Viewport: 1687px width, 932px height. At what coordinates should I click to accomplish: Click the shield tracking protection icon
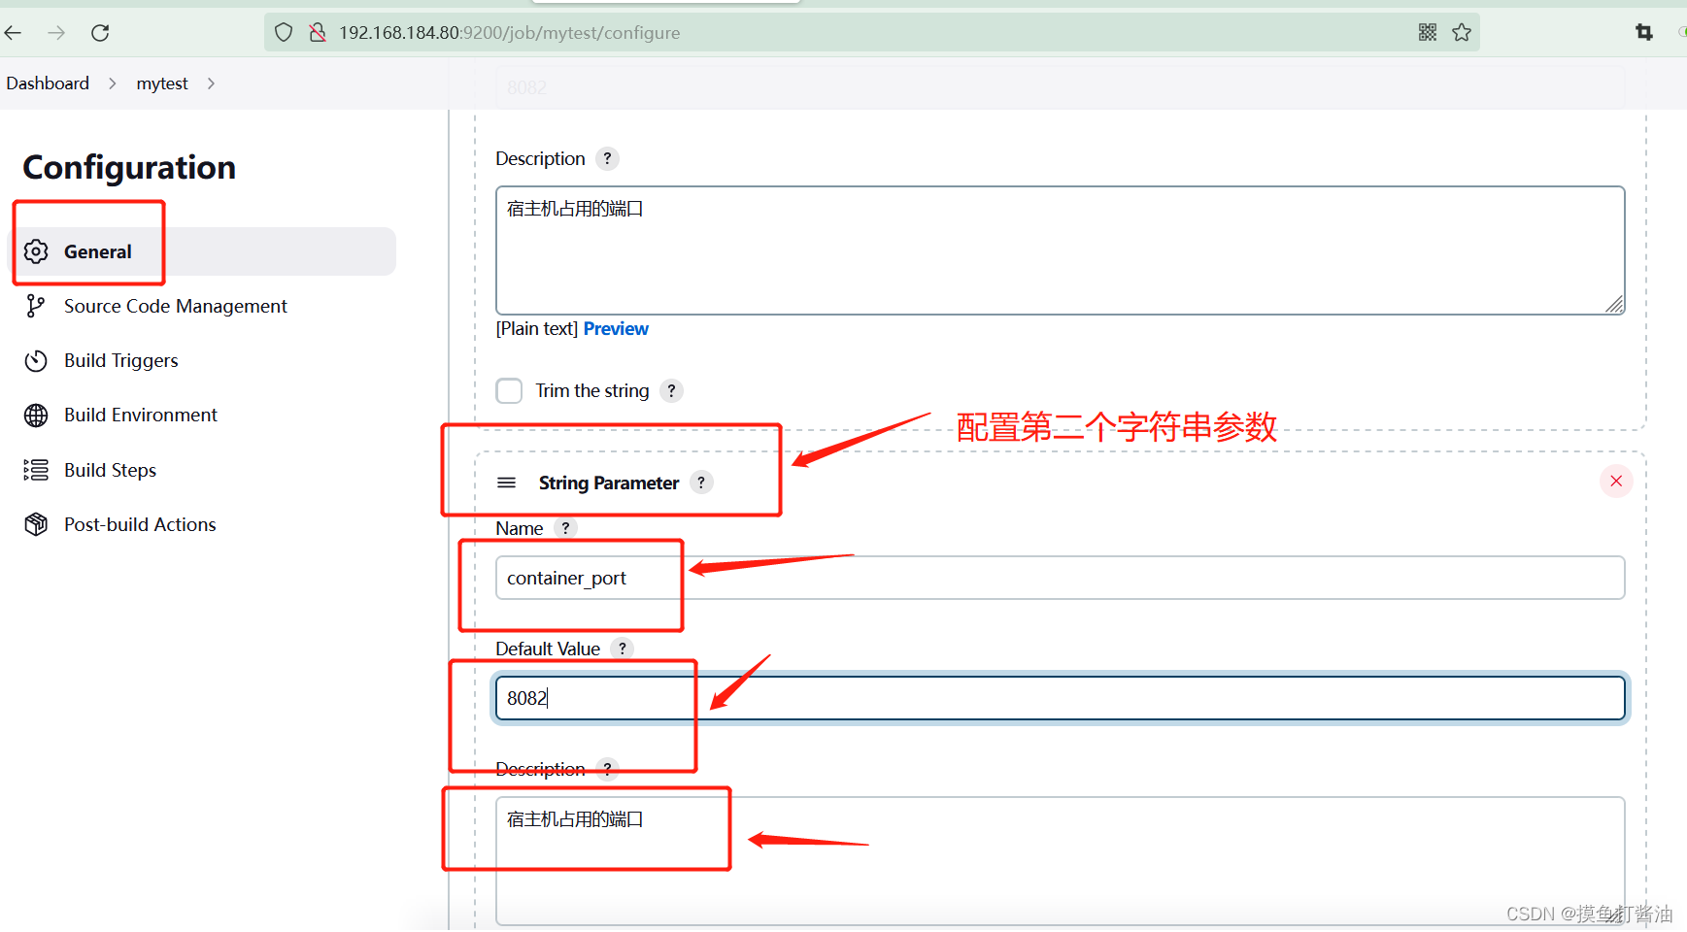point(283,33)
